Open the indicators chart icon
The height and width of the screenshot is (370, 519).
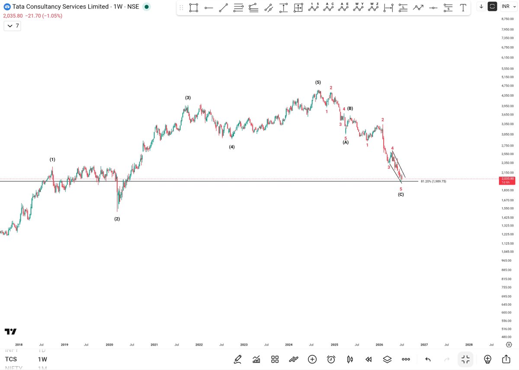[x=256, y=359]
